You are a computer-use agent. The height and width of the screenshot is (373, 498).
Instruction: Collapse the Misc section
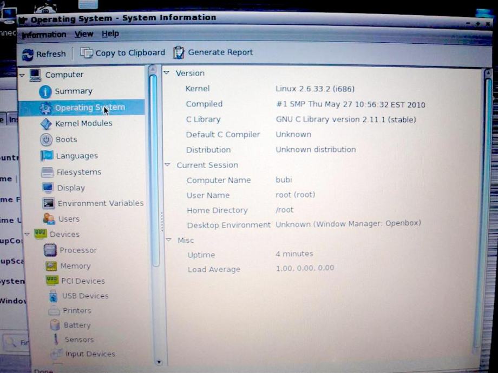(169, 240)
